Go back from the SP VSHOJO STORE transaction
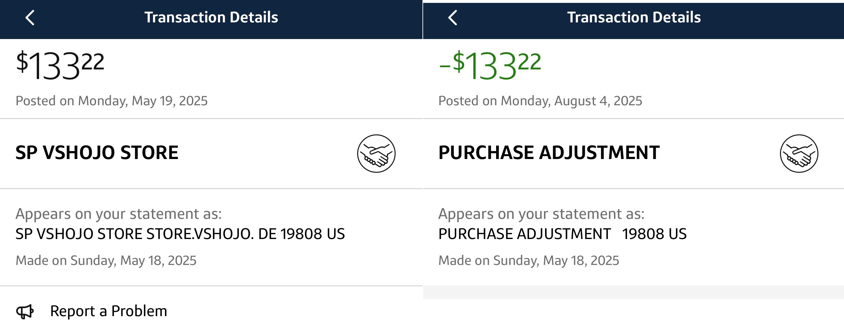The image size is (844, 335). click(x=30, y=18)
